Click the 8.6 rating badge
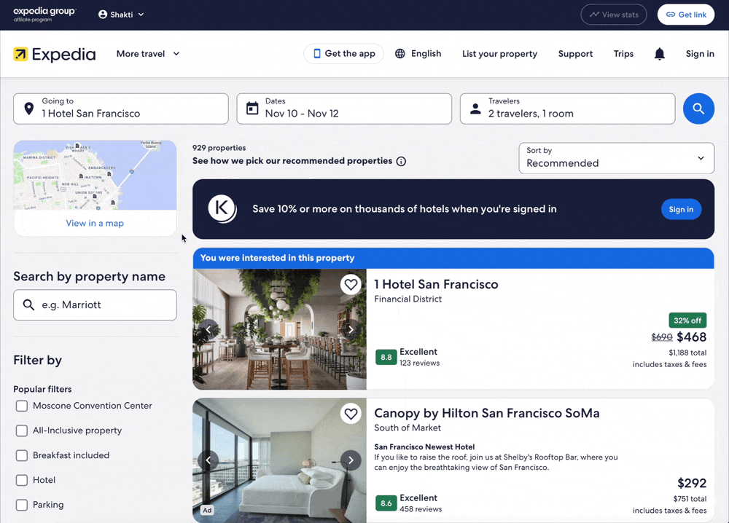 click(x=386, y=503)
